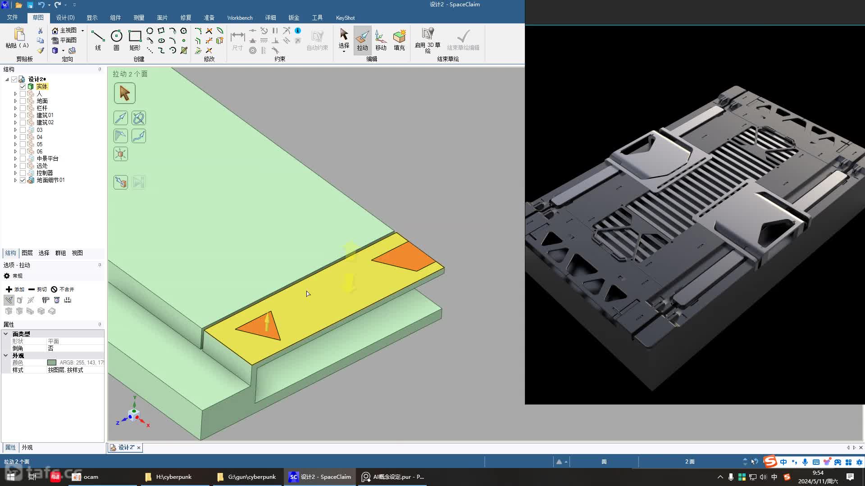Click the point sketch tool icon

point(184,40)
